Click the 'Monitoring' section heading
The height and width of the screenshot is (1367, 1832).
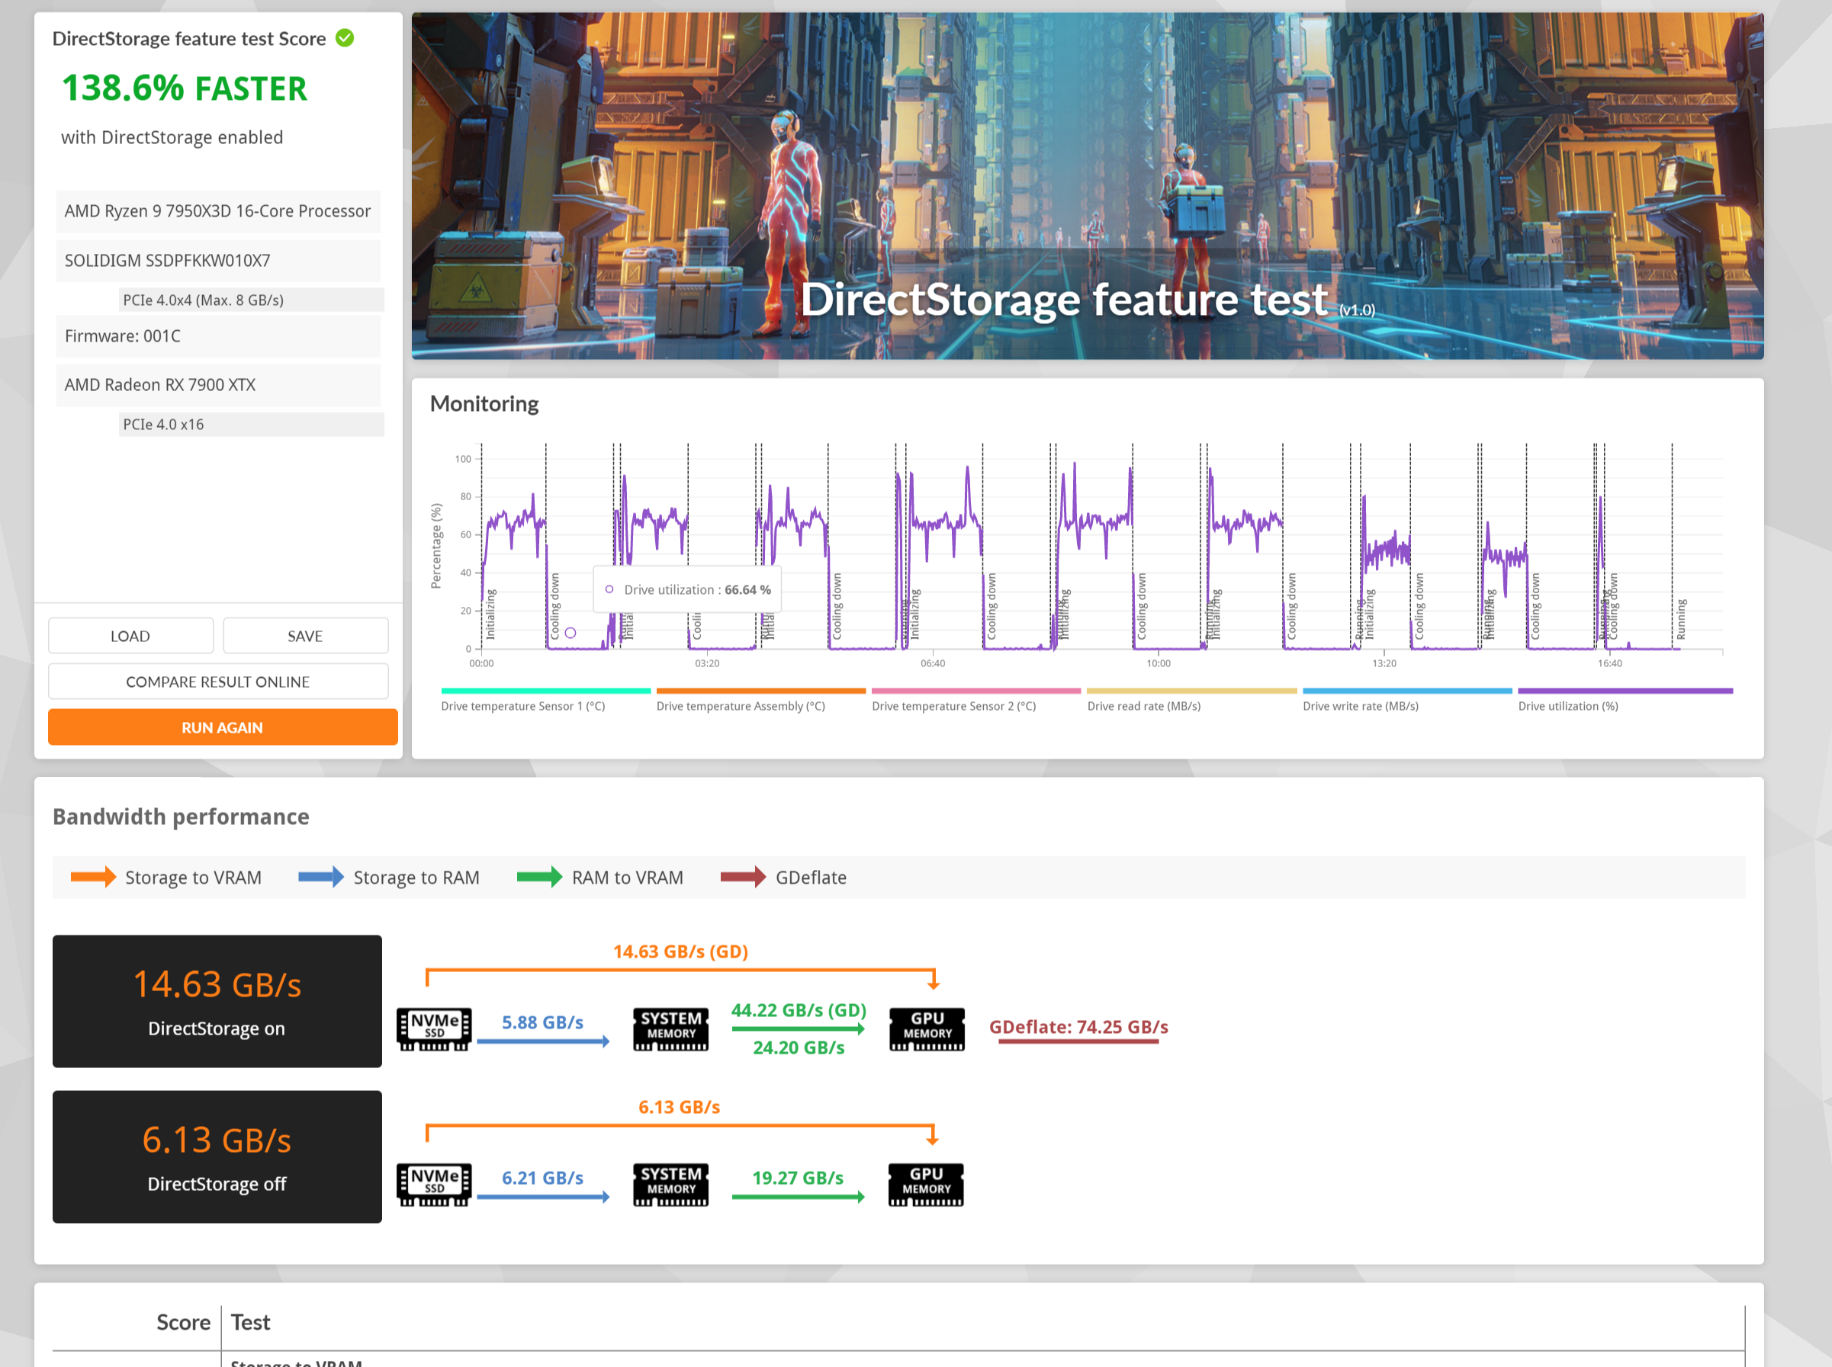484,404
